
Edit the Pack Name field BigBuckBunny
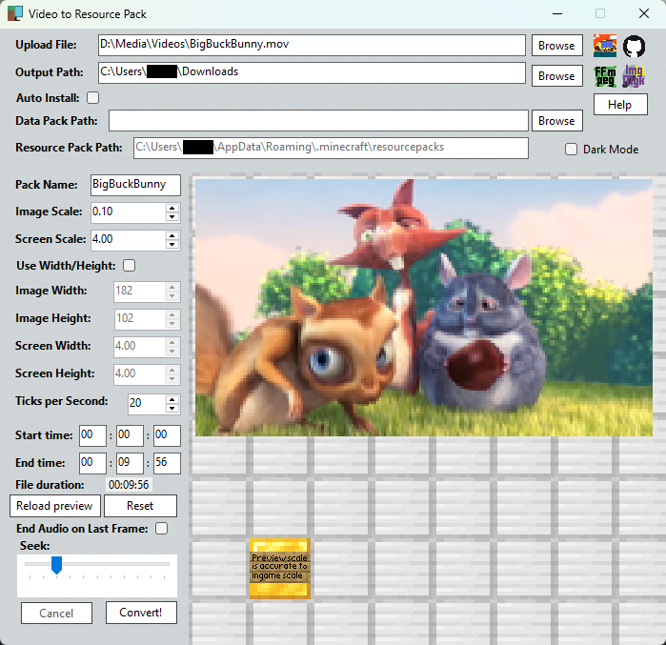coord(135,185)
